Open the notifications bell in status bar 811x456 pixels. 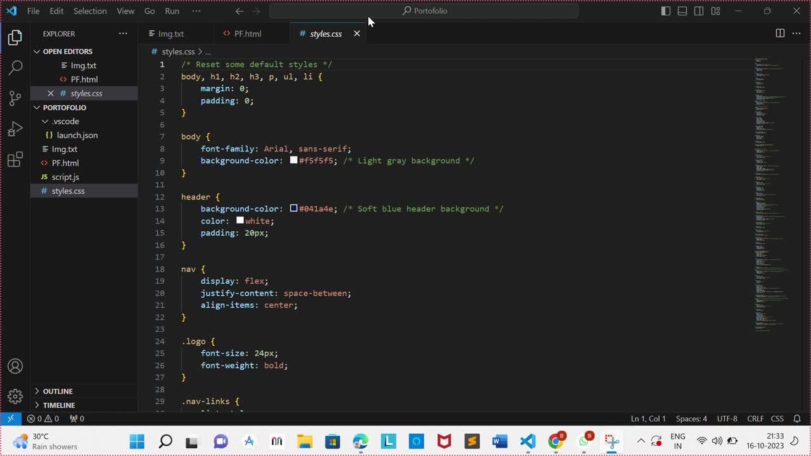pyautogui.click(x=797, y=419)
